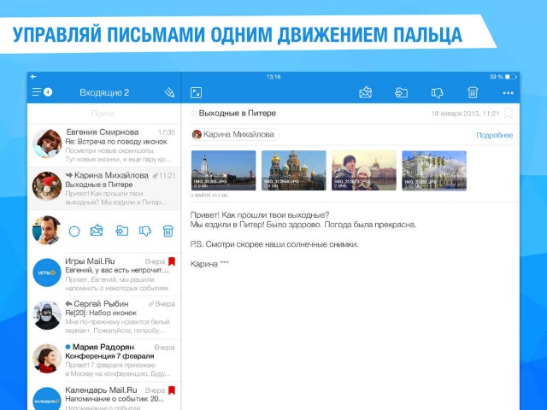
Task: Expand message details via Подробнее
Action: (494, 135)
